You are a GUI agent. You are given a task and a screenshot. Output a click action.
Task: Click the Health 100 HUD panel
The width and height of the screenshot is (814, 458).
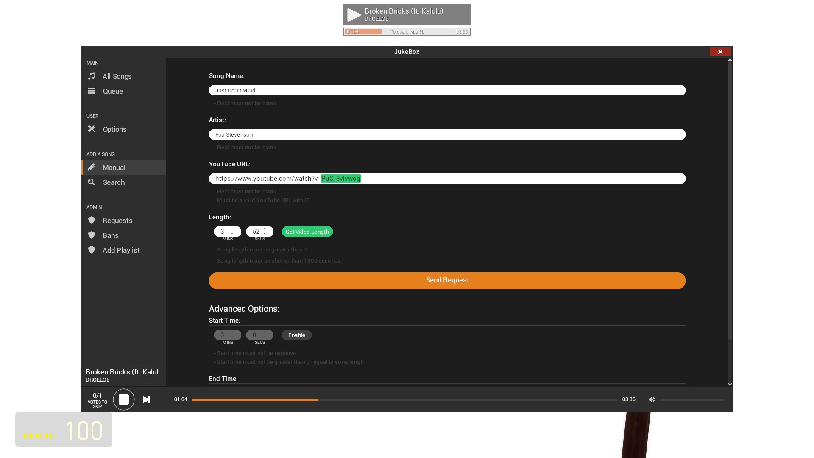coord(64,429)
